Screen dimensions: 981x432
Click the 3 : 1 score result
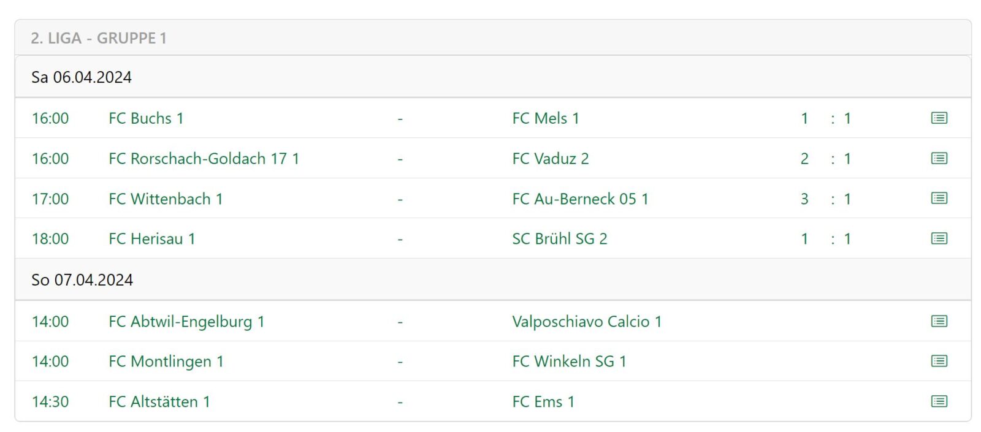point(825,199)
